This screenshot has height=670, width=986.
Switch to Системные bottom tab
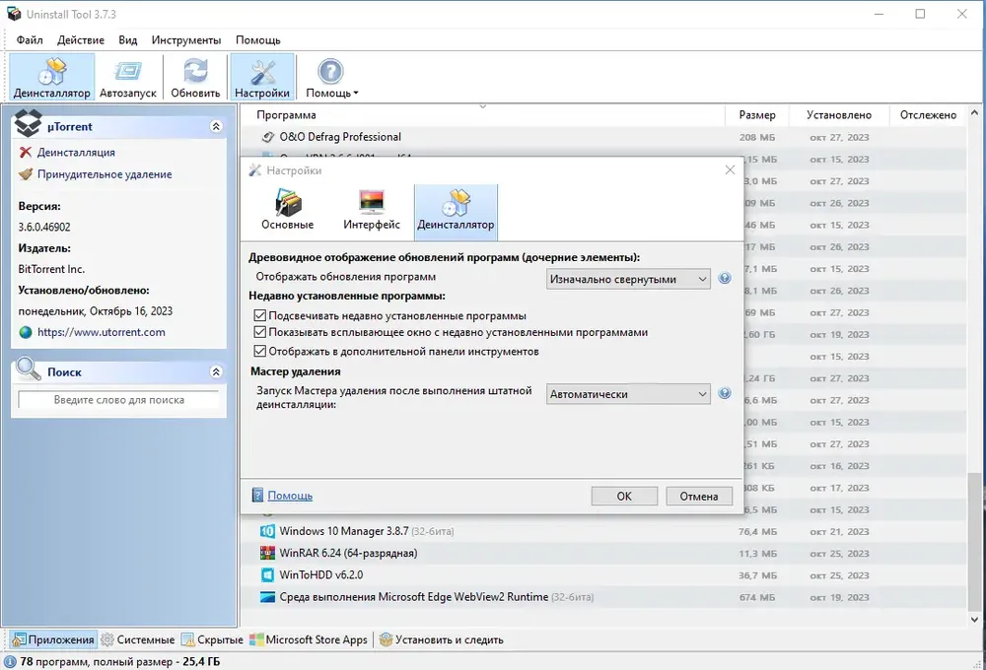tap(138, 639)
